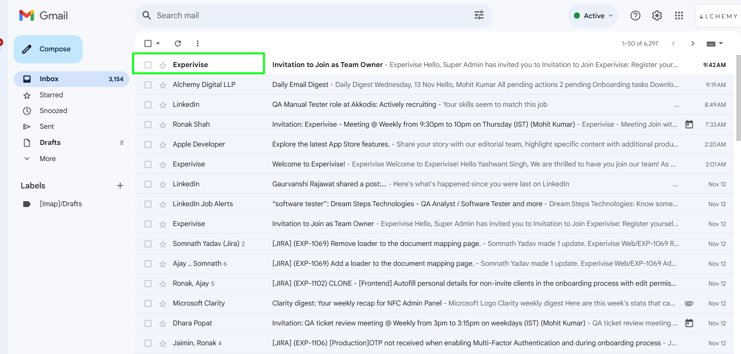
Task: Click the Alchemy account logo
Action: coord(718,16)
